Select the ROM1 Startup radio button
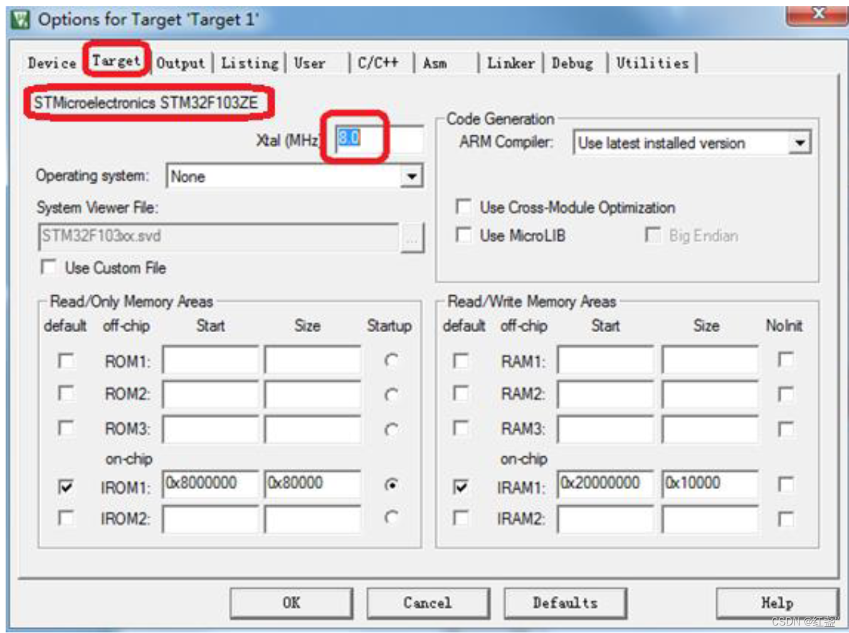This screenshot has width=849, height=633. pyautogui.click(x=391, y=360)
